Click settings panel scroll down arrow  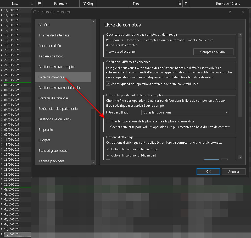pyautogui.click(x=240, y=157)
